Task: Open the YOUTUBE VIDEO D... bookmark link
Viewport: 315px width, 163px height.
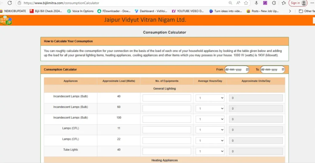Action: pos(188,11)
